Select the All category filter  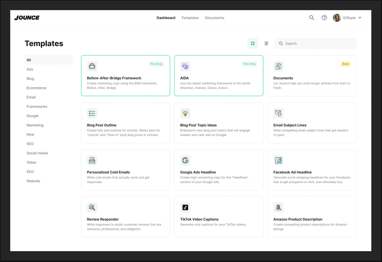click(x=49, y=60)
